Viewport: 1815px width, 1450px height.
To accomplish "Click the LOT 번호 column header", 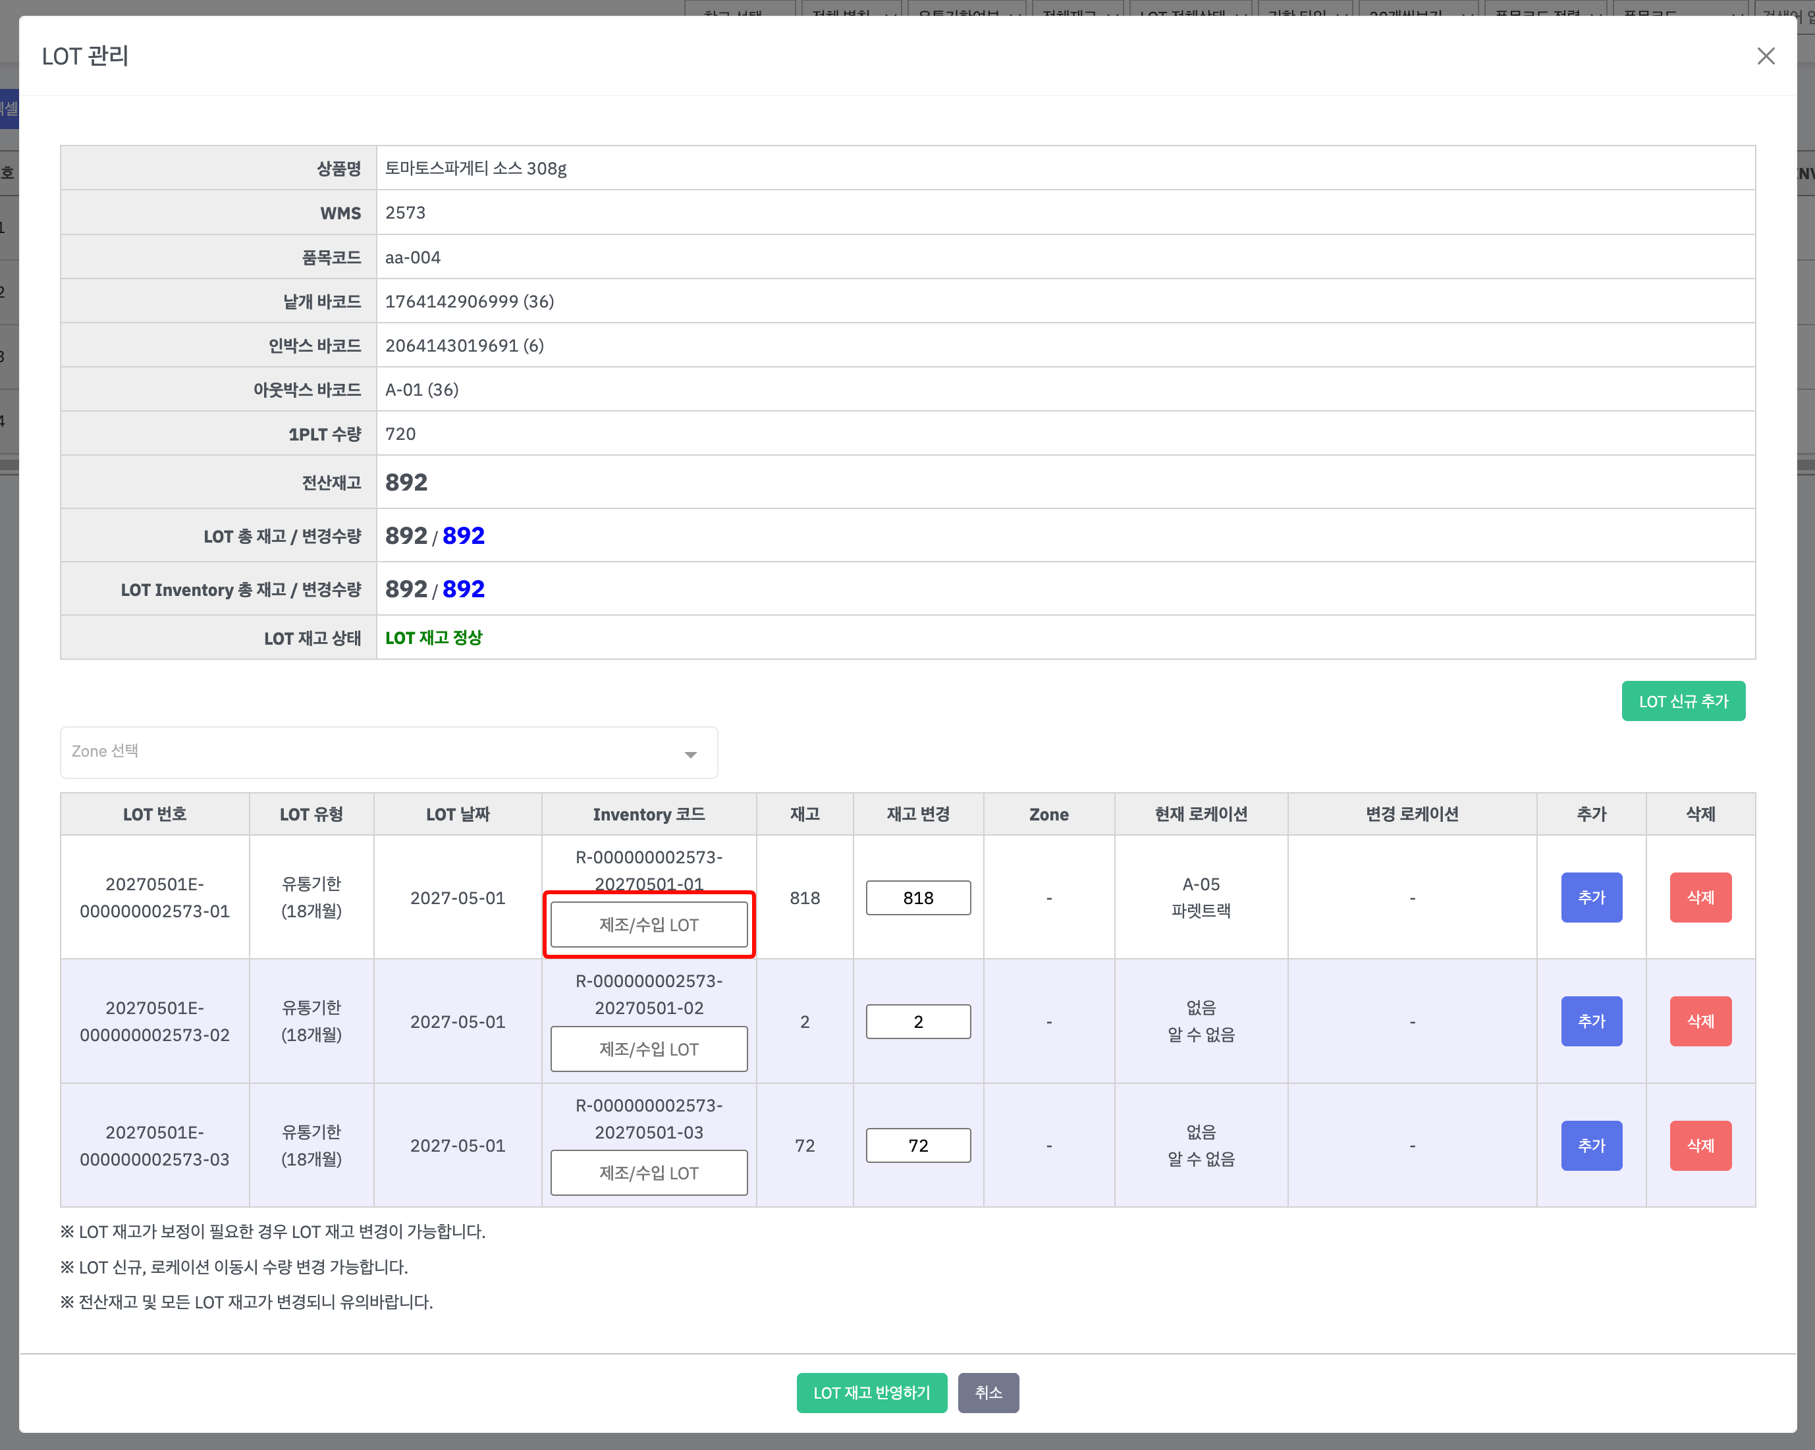I will (155, 814).
